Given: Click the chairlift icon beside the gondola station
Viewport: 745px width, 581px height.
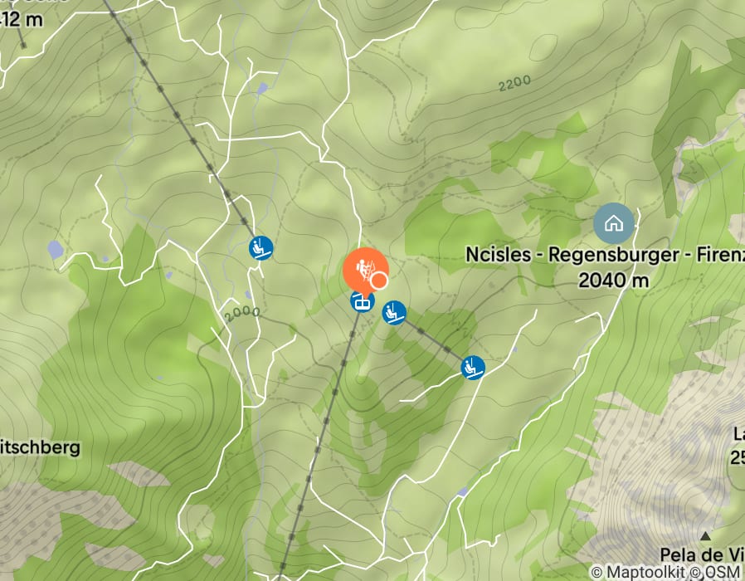Looking at the screenshot, I should [x=394, y=313].
